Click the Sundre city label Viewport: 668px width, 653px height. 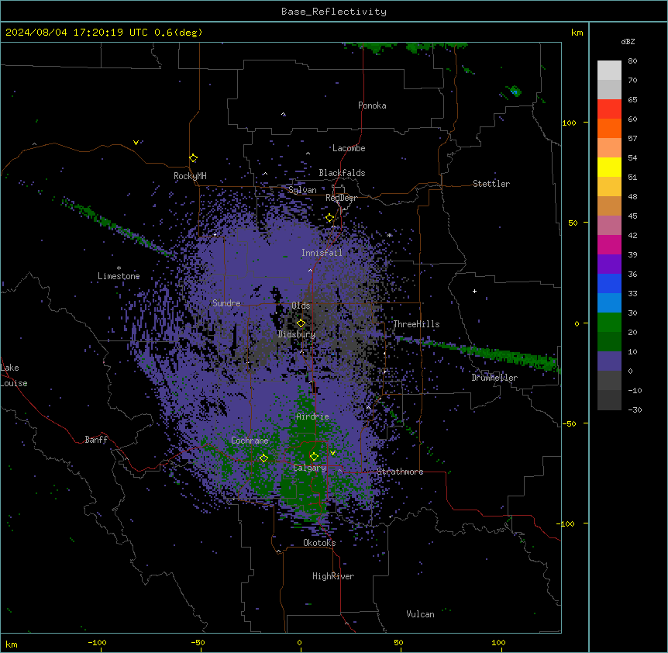tap(226, 303)
